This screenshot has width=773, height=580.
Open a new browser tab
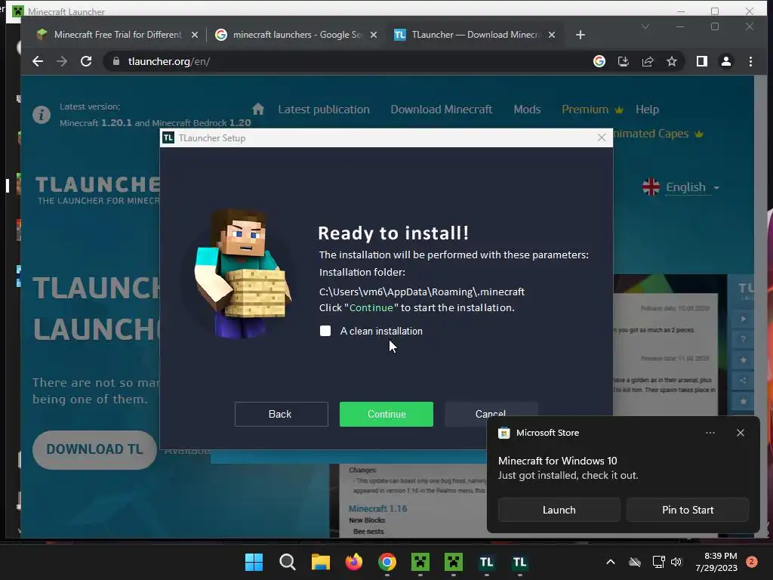[x=581, y=35]
